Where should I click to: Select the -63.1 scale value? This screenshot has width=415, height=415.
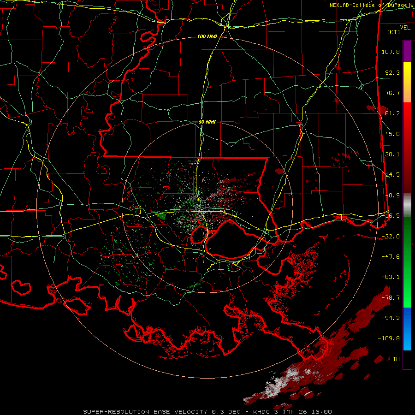(391, 277)
